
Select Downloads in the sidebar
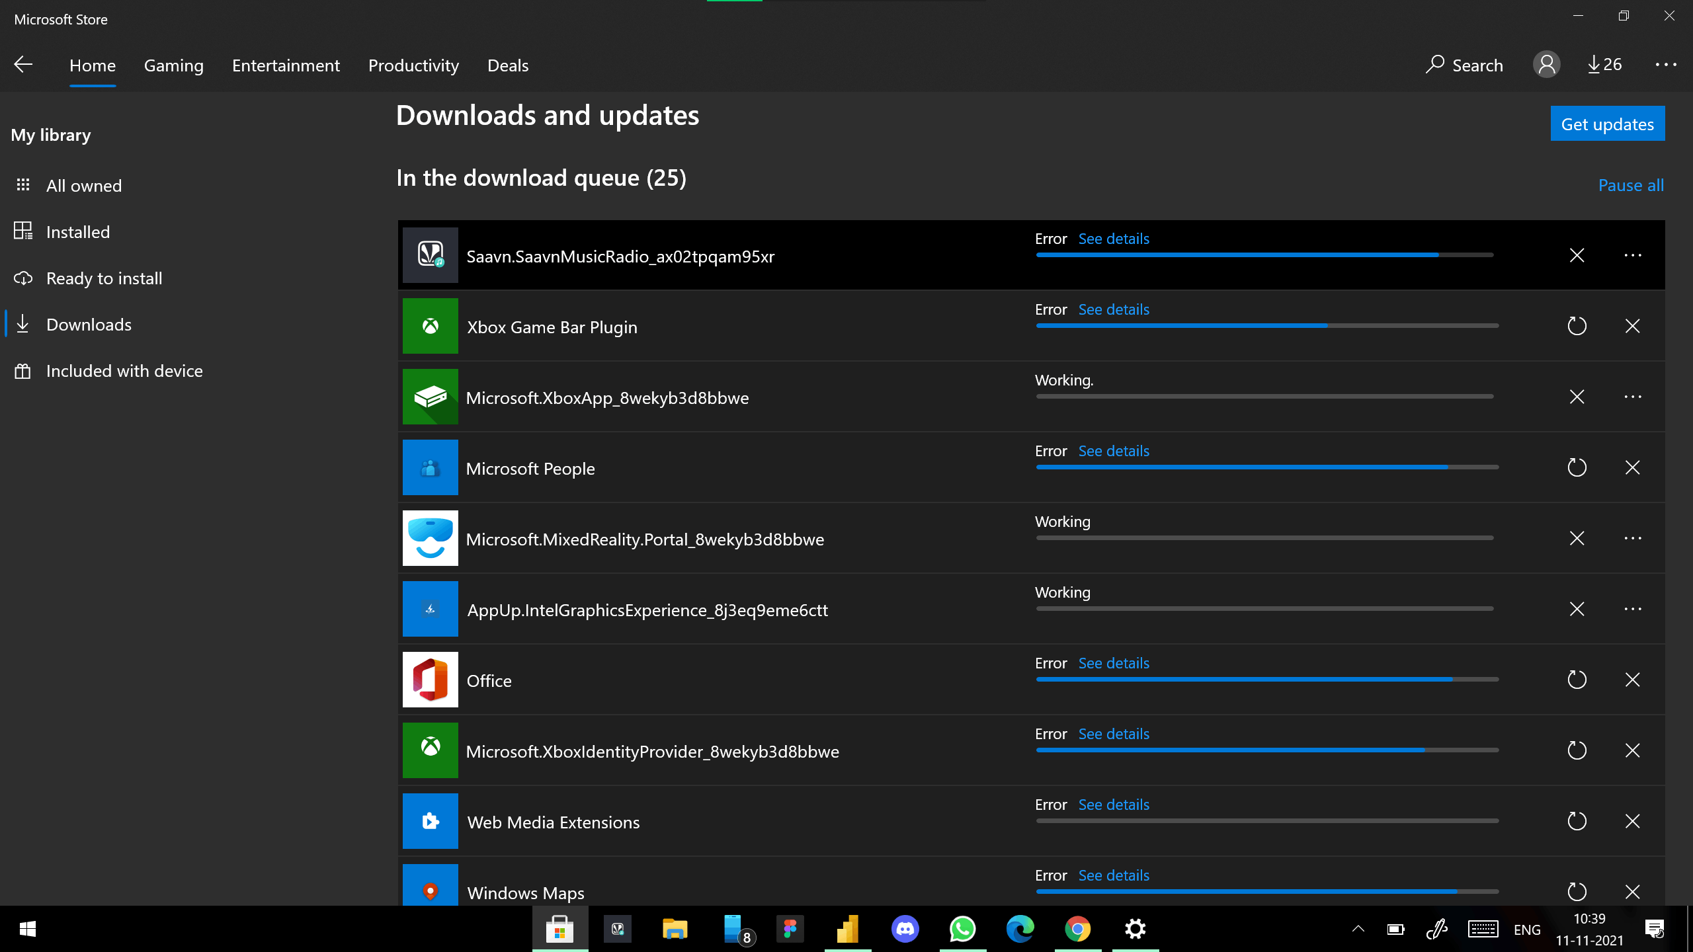pos(89,325)
